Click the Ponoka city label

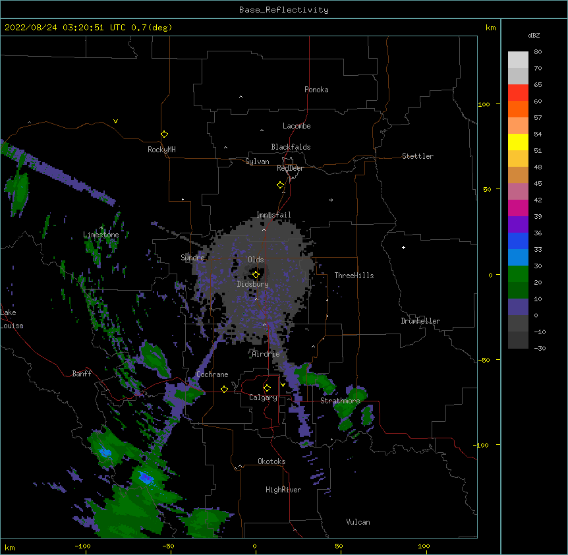316,90
